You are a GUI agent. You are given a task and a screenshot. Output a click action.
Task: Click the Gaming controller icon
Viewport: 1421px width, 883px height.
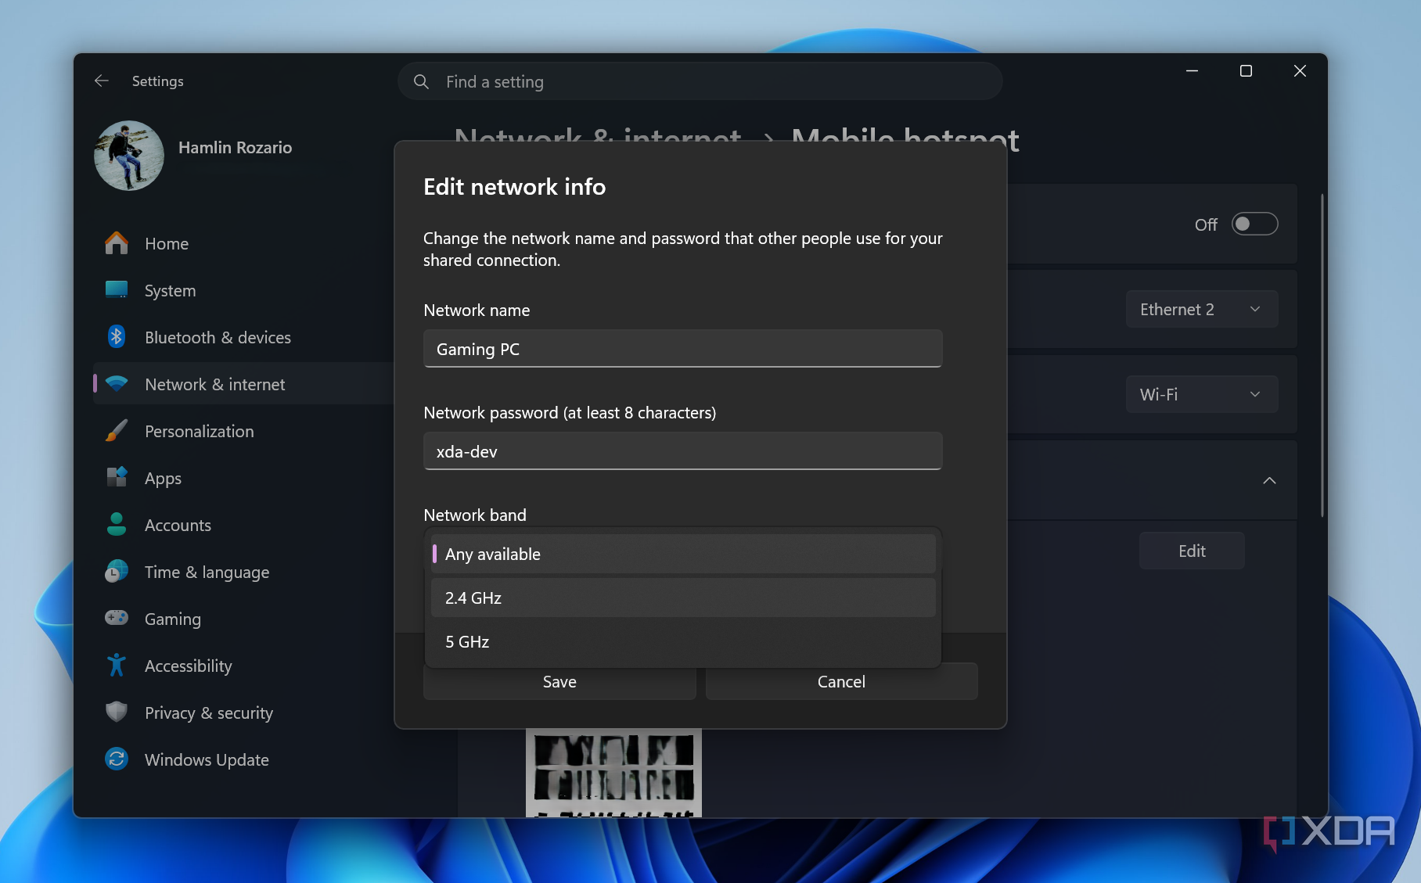point(117,619)
